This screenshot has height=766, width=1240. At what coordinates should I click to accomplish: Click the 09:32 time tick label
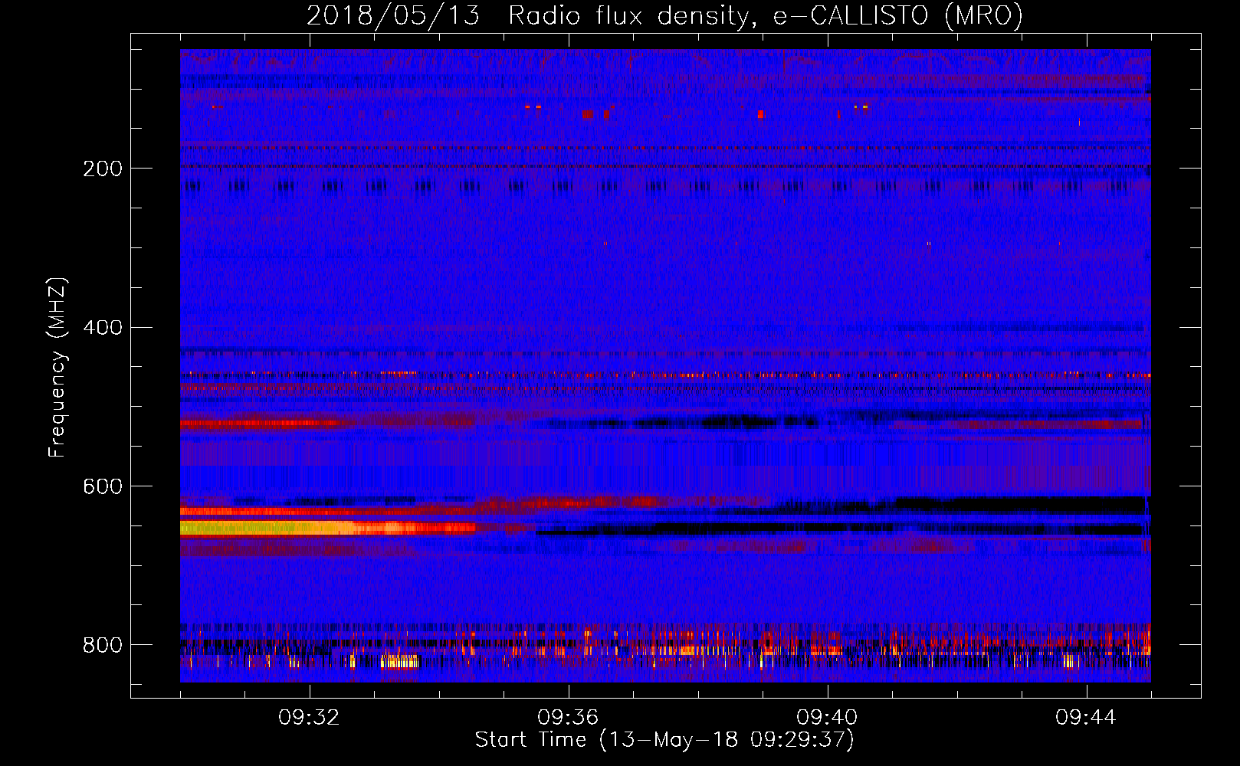click(x=309, y=718)
